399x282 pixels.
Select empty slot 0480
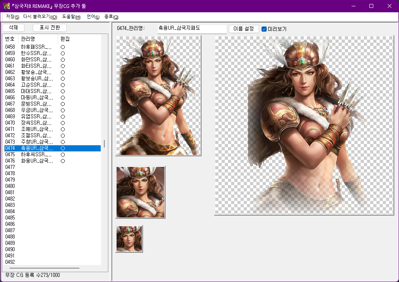(53, 186)
